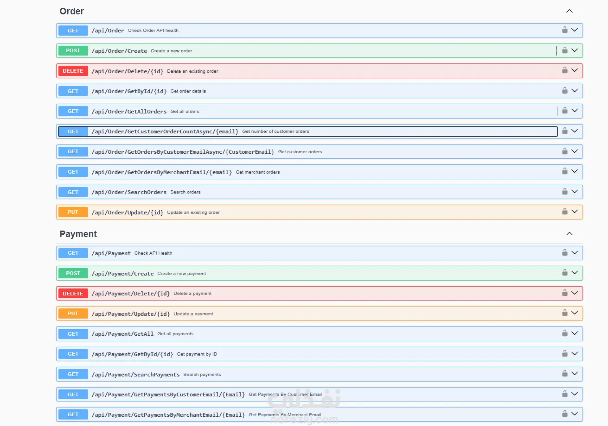This screenshot has height=426, width=608.
Task: Expand /api/Order/Update/{id} using its chevron arrow
Action: click(575, 212)
